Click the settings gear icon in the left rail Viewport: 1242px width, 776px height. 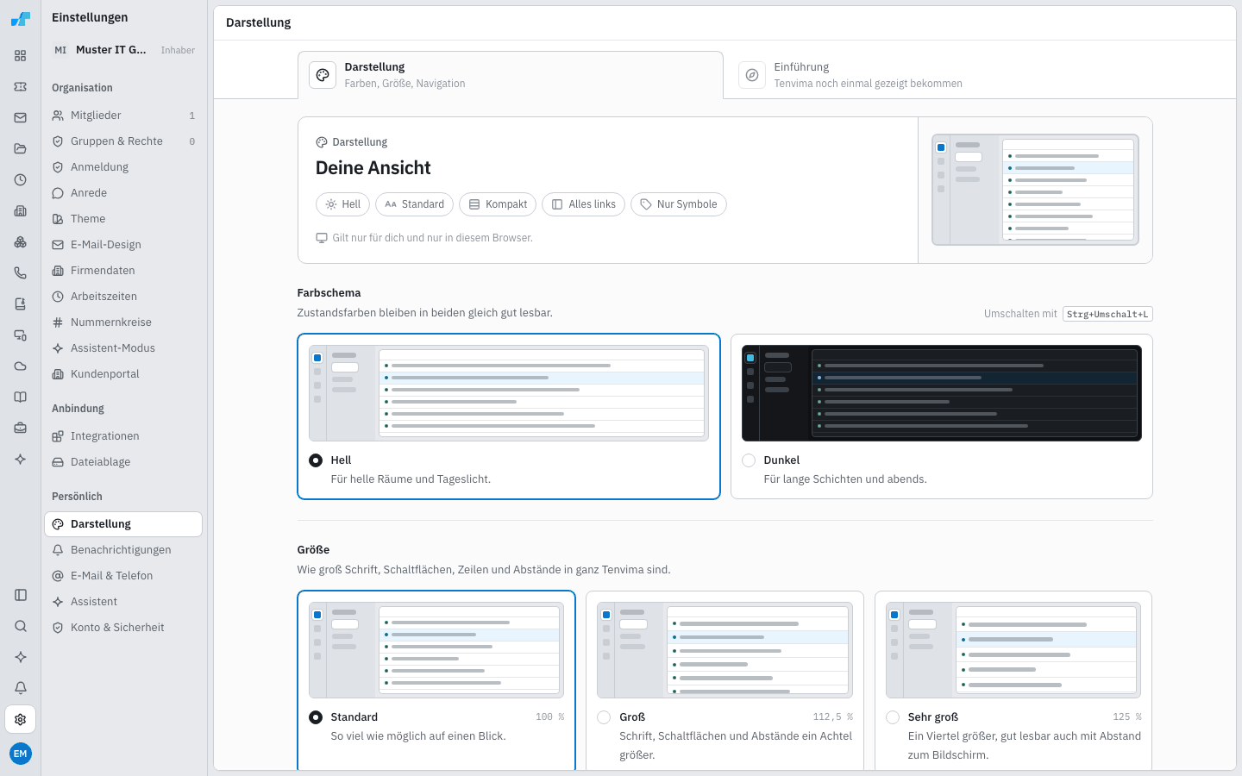(x=21, y=719)
